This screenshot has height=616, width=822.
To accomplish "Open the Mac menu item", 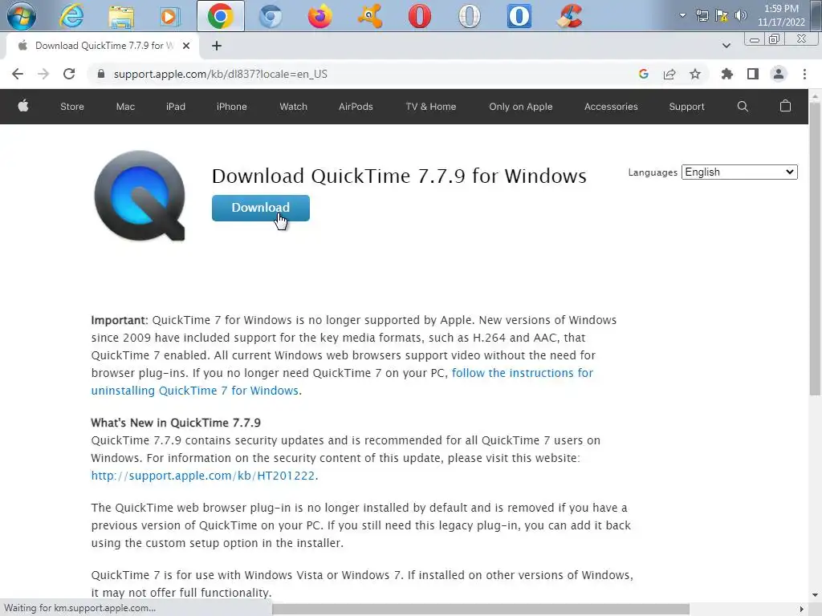I will coord(125,107).
